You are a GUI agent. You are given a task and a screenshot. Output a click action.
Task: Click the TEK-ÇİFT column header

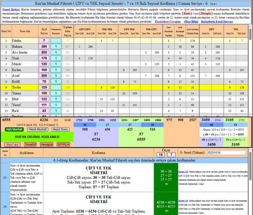click(x=151, y=29)
